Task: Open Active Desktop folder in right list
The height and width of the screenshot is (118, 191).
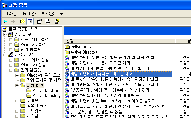Action: tap(83, 47)
